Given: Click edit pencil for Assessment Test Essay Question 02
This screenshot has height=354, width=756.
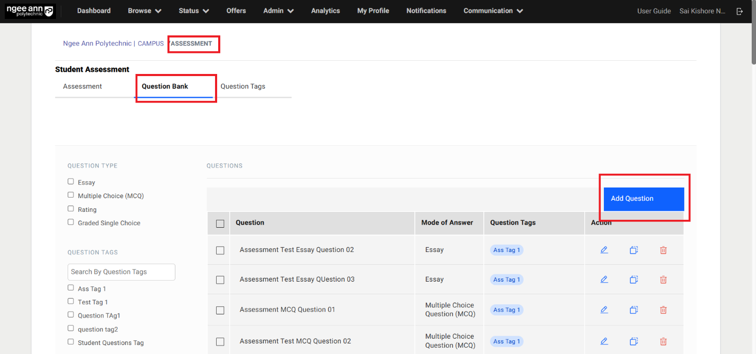Looking at the screenshot, I should (x=604, y=250).
